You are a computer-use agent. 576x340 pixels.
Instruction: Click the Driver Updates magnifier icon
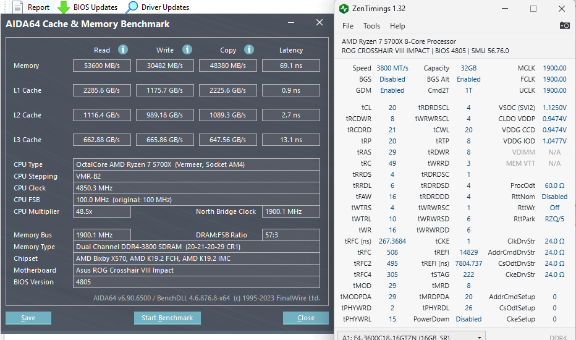pyautogui.click(x=132, y=7)
